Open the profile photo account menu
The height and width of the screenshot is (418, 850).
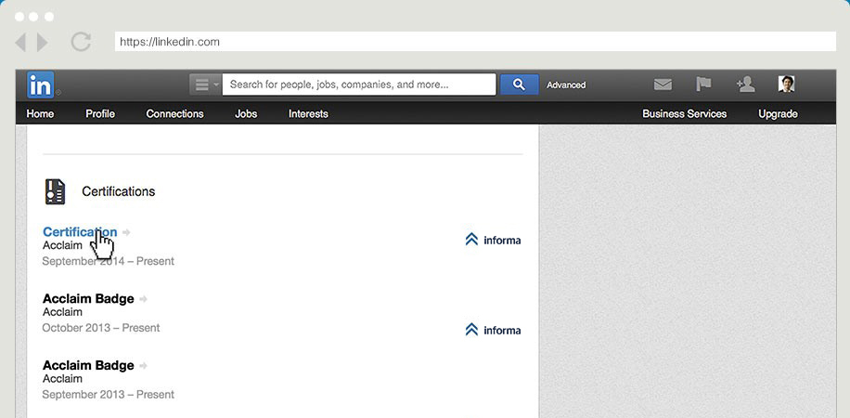786,85
